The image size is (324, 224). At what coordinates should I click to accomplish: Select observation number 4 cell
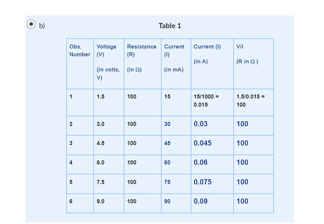(71, 163)
